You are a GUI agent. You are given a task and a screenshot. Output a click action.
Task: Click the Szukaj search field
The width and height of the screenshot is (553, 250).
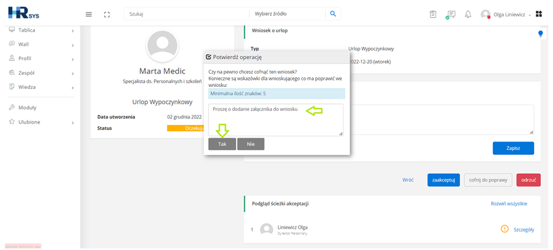[187, 14]
